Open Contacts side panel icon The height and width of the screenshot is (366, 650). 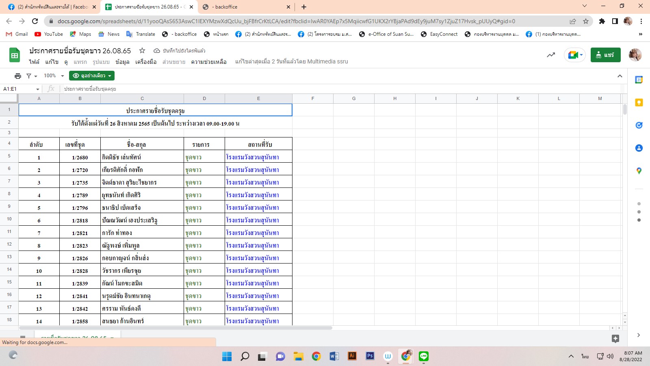point(639,148)
